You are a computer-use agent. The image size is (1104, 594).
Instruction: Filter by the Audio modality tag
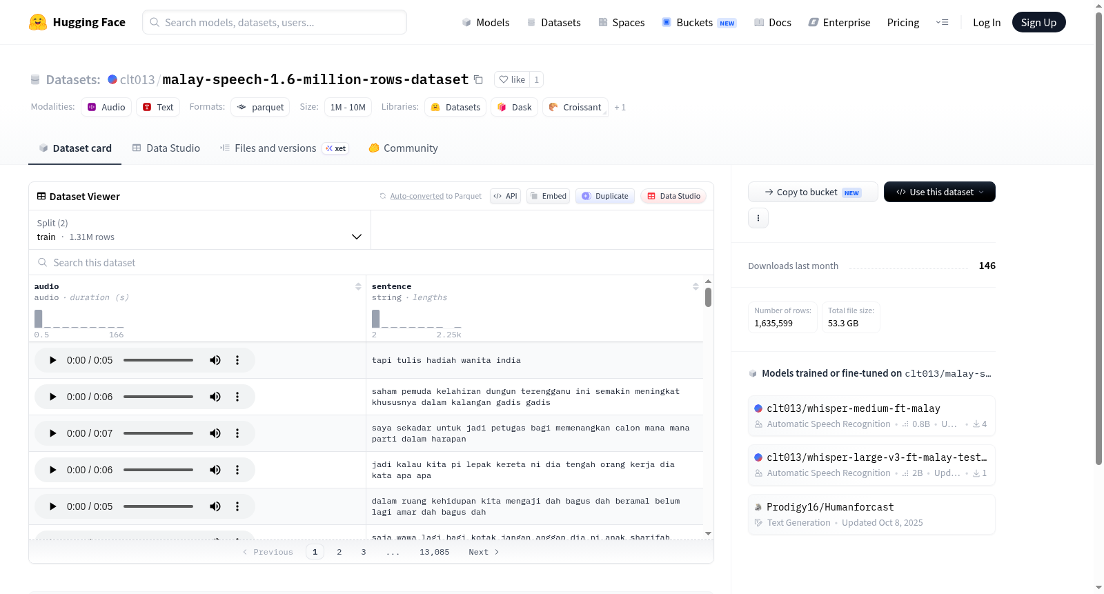[x=106, y=107]
